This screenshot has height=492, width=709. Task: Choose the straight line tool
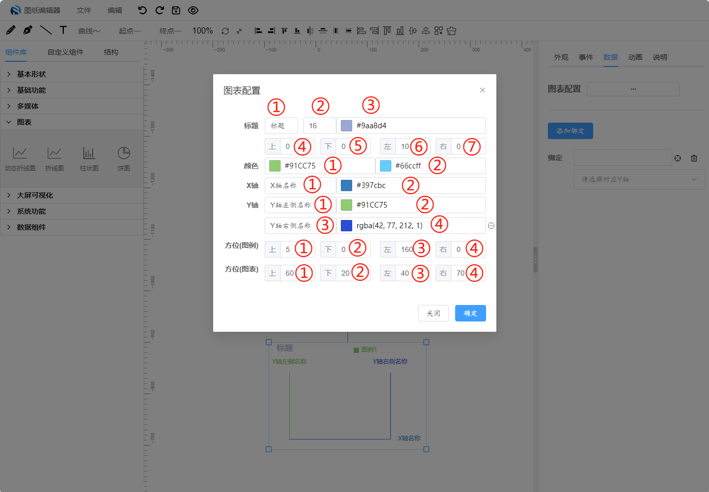point(46,30)
